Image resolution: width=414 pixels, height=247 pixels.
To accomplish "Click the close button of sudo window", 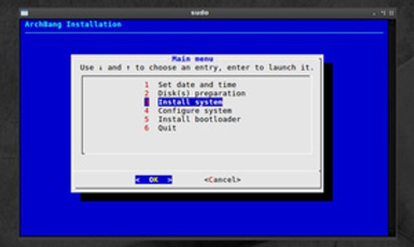I will coord(391,13).
